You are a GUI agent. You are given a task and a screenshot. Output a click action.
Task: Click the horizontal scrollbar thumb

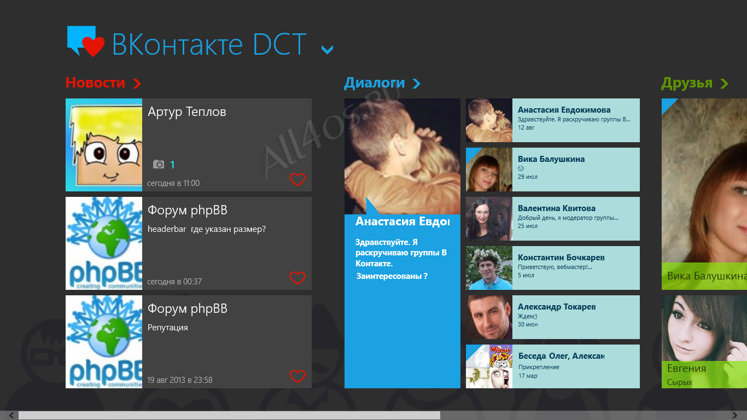pyautogui.click(x=229, y=416)
